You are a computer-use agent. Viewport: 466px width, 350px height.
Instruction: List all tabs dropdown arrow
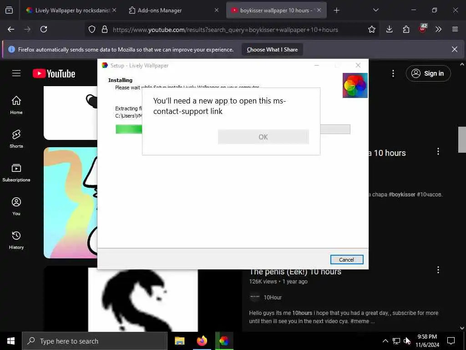pos(375,10)
